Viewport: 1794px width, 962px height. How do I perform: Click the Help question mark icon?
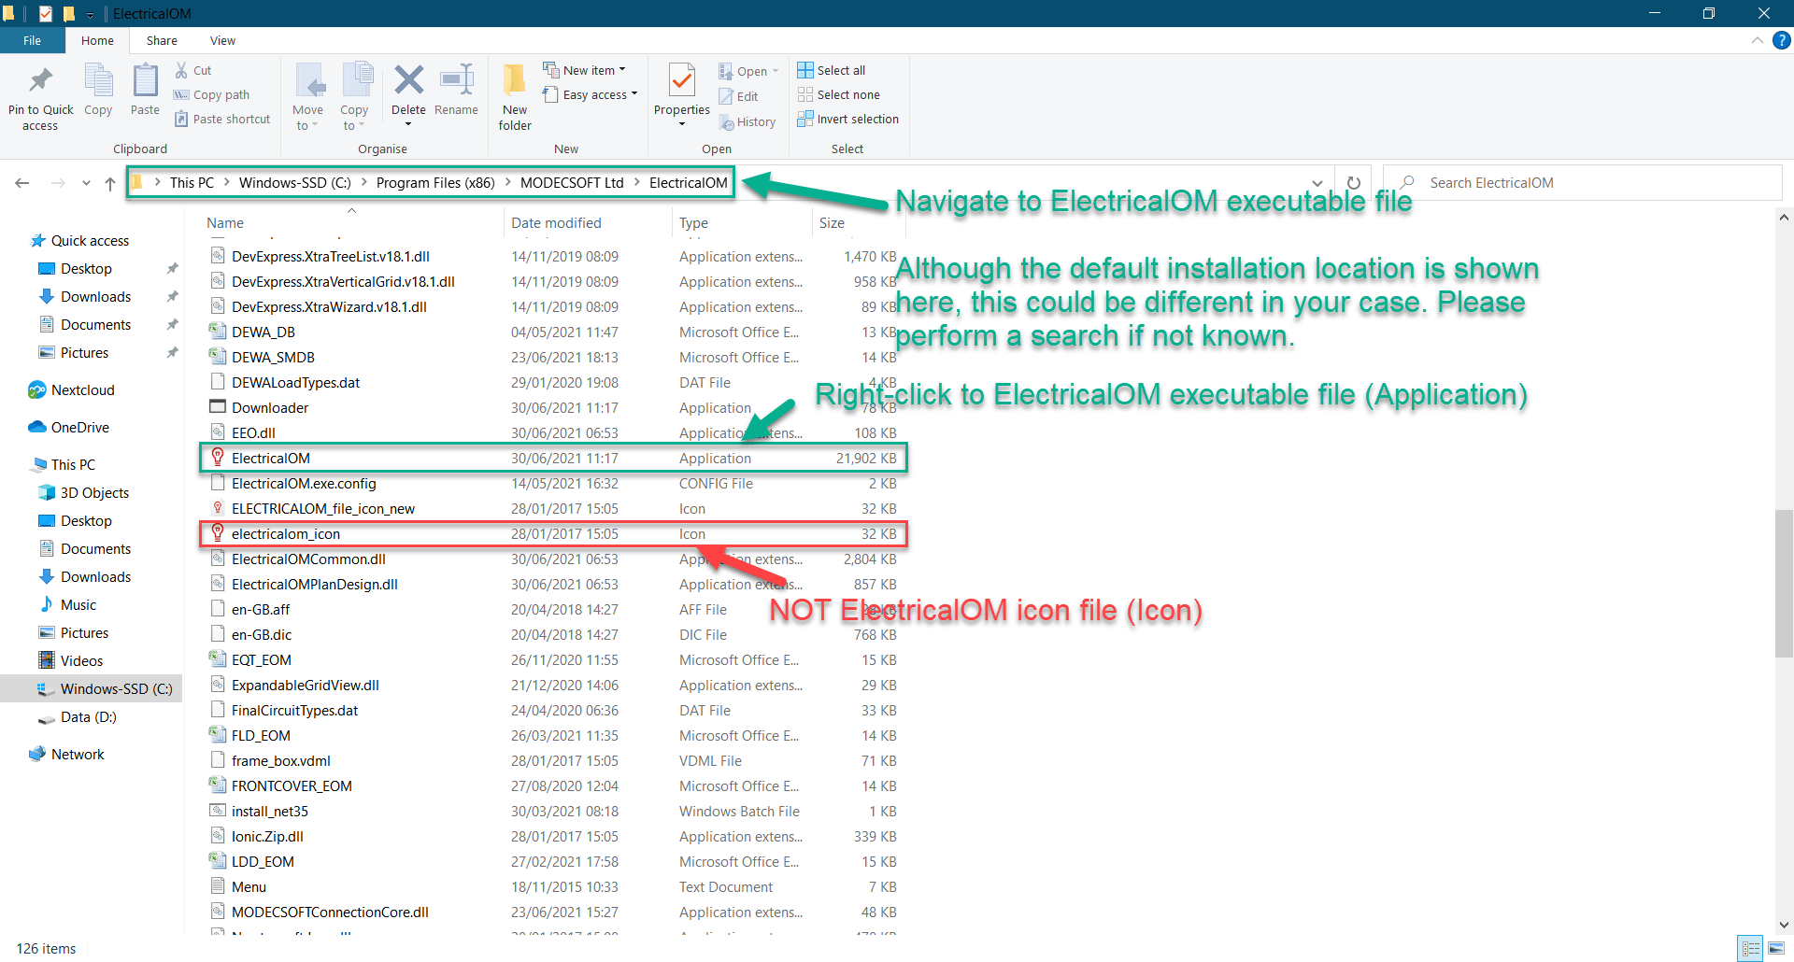point(1782,40)
